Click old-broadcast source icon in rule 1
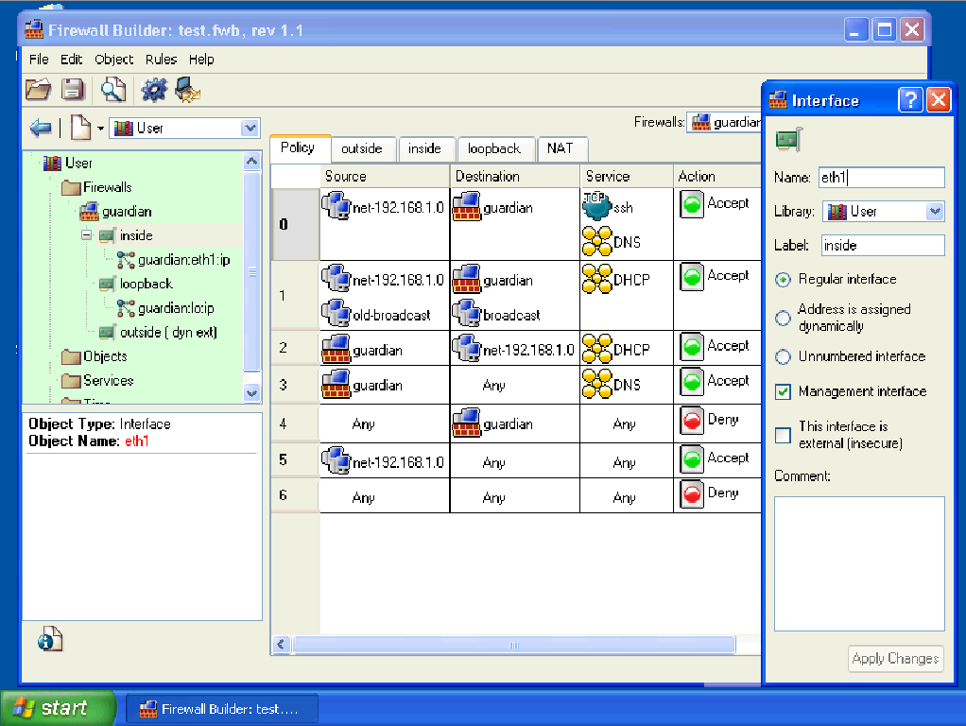This screenshot has height=726, width=966. click(x=336, y=314)
